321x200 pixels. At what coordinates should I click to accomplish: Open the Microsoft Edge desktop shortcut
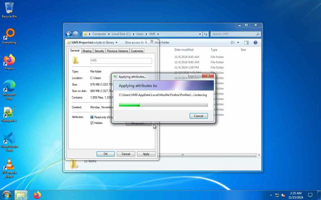coord(9,90)
